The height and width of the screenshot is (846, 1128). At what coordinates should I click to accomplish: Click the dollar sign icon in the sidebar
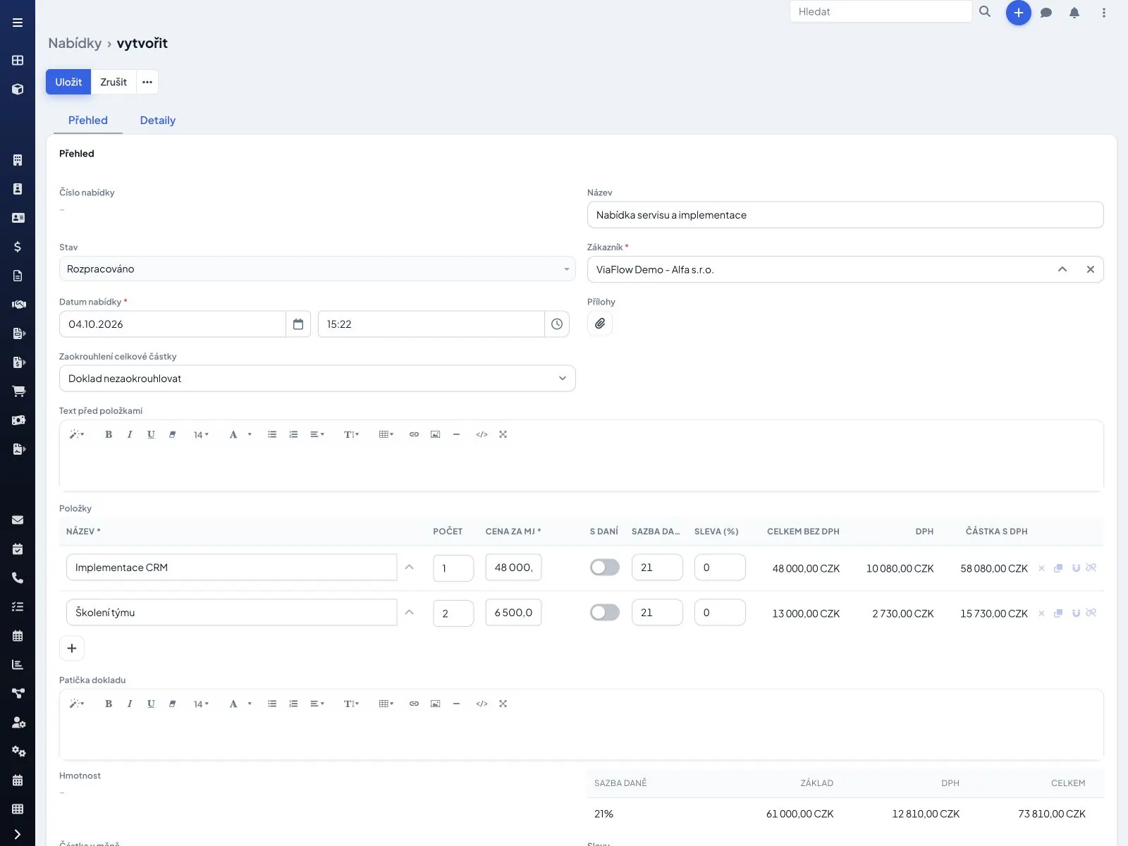(18, 247)
